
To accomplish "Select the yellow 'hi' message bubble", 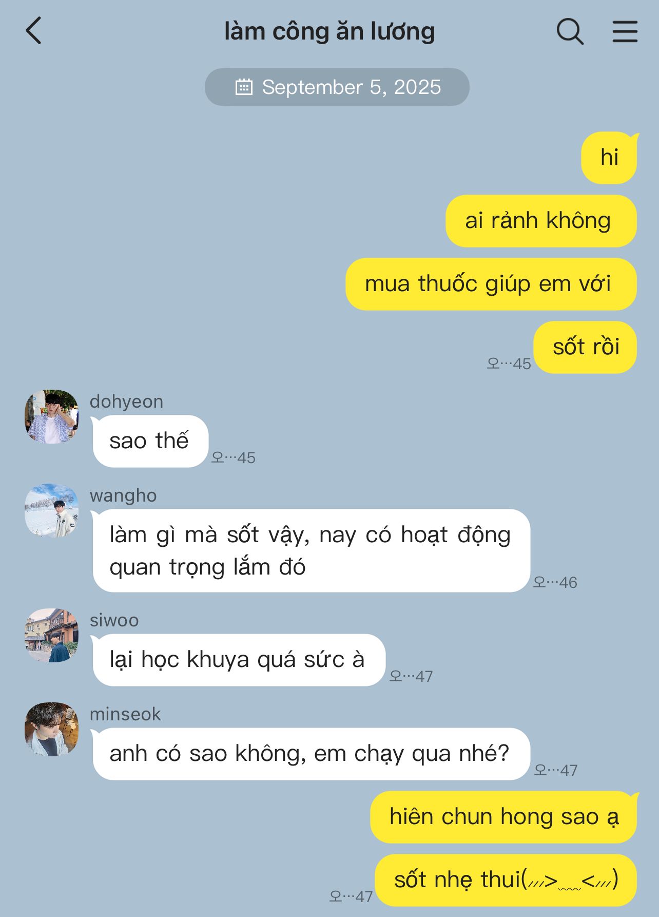I will [x=609, y=158].
